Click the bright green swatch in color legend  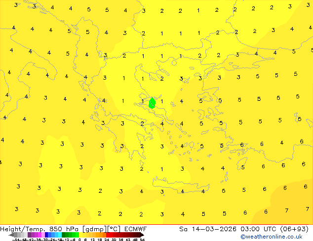[x=77, y=235]
